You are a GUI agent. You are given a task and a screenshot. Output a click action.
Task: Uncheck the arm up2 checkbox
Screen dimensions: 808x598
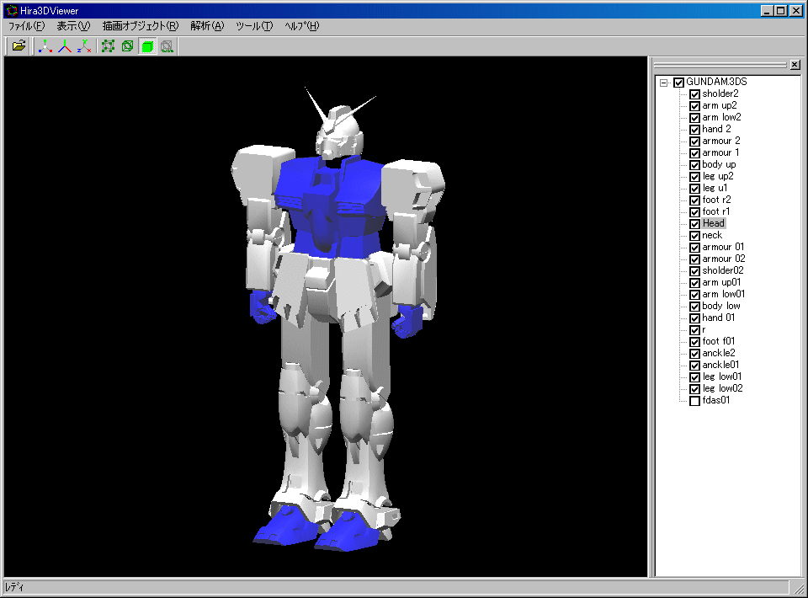[694, 106]
